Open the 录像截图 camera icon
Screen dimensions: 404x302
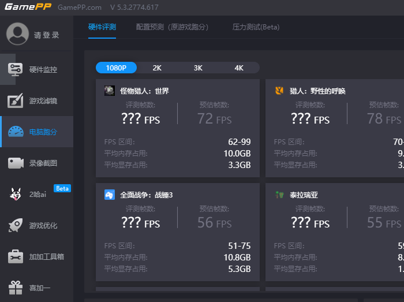pyautogui.click(x=16, y=163)
